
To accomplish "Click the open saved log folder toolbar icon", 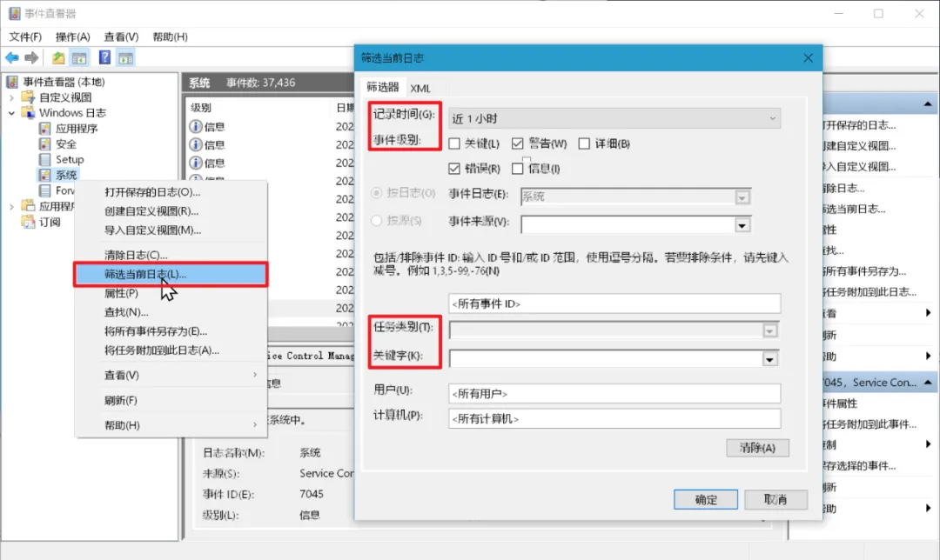I will coord(57,57).
